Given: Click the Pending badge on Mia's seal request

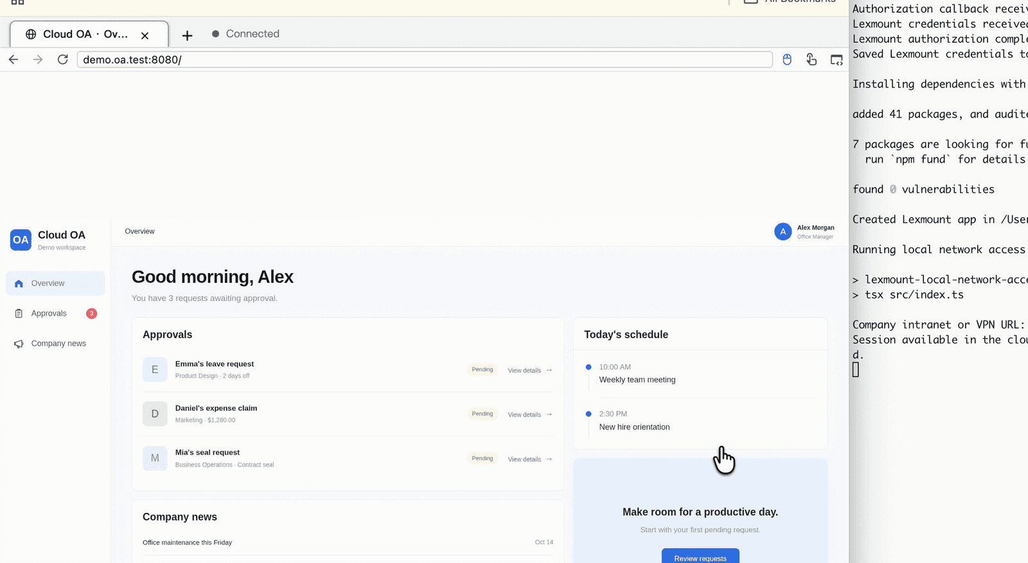Looking at the screenshot, I should (x=483, y=458).
